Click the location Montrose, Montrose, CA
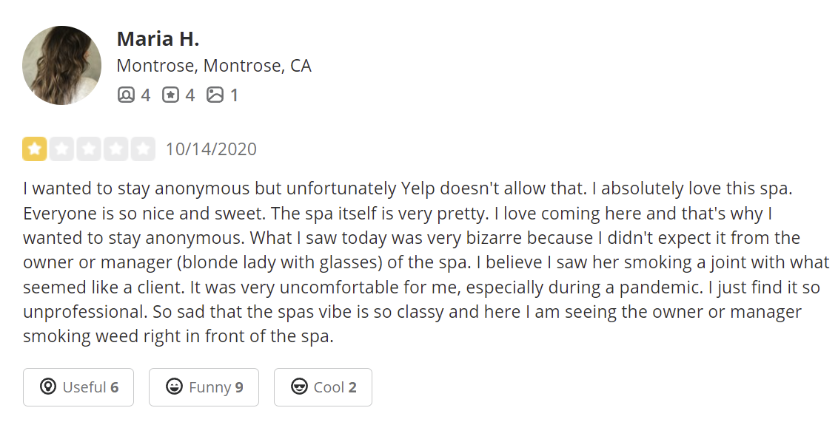838x422 pixels. (214, 66)
